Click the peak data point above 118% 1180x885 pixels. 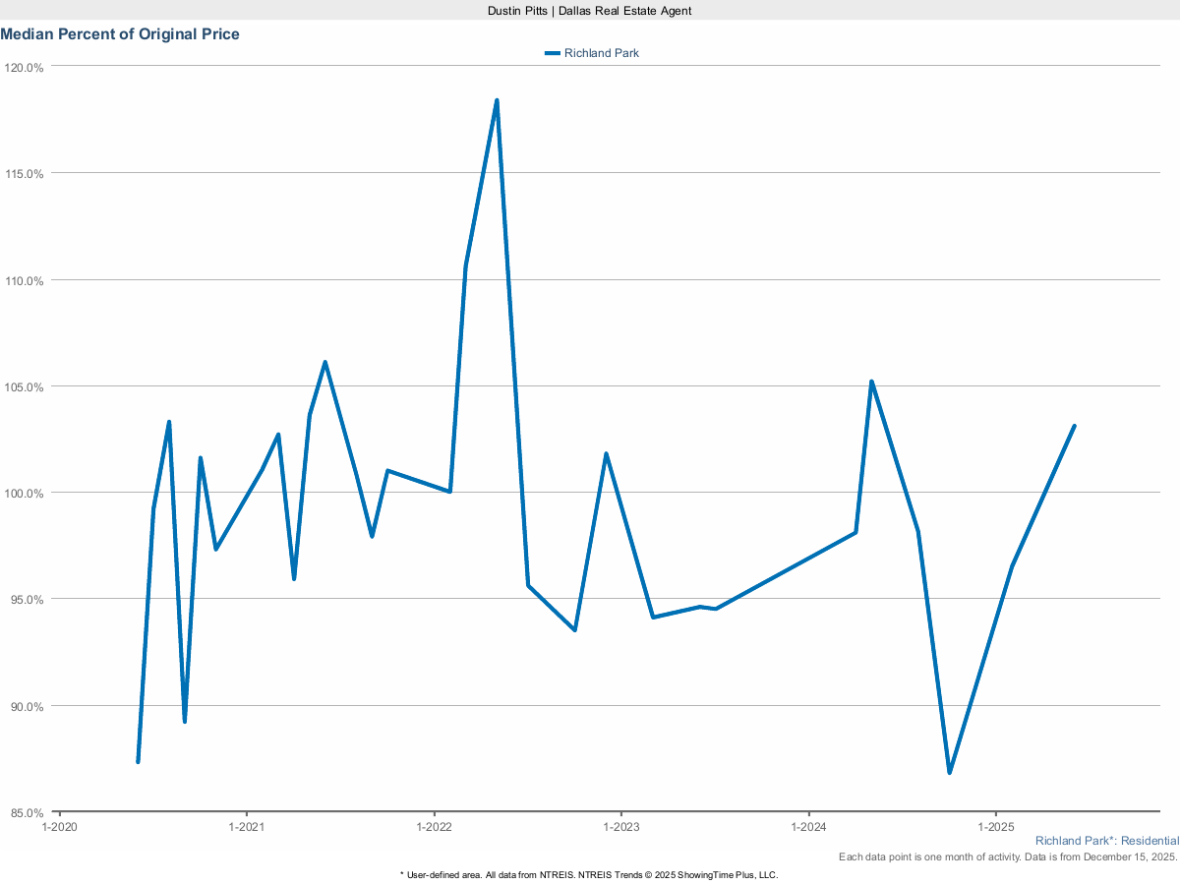pos(497,99)
